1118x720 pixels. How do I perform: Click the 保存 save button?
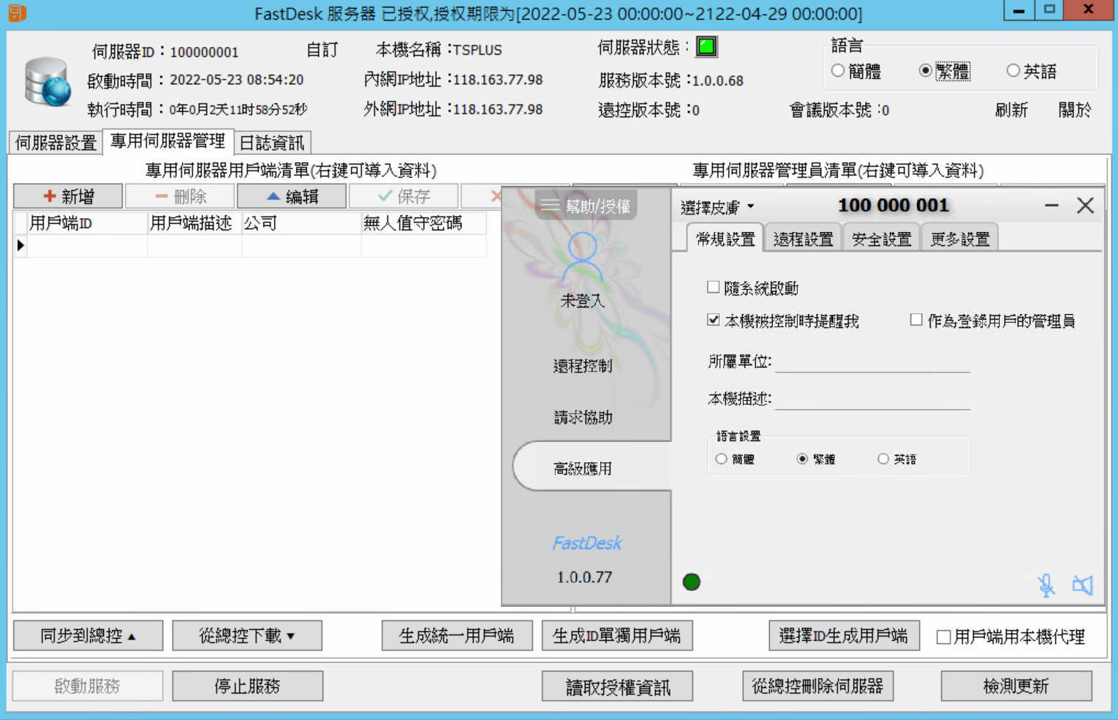point(404,196)
